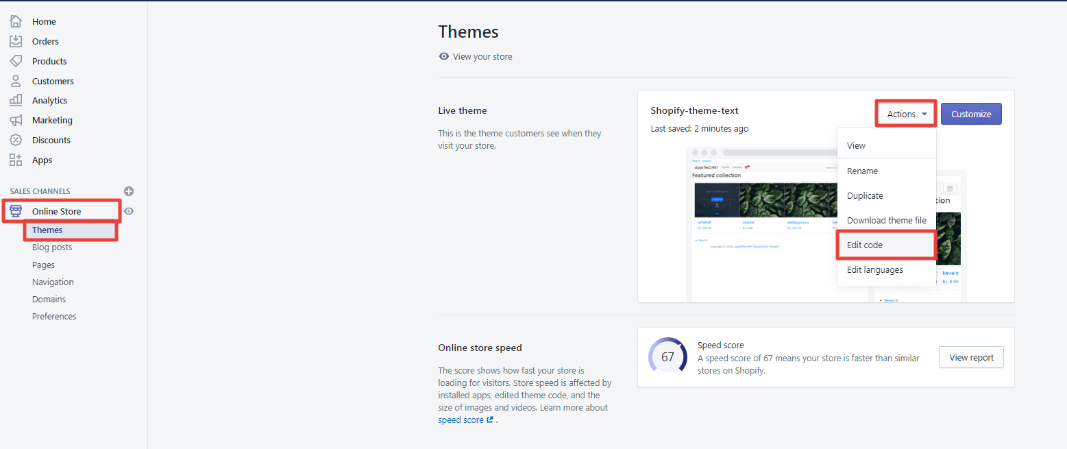Toggle Online Store view eye icon
1067x449 pixels.
(129, 211)
